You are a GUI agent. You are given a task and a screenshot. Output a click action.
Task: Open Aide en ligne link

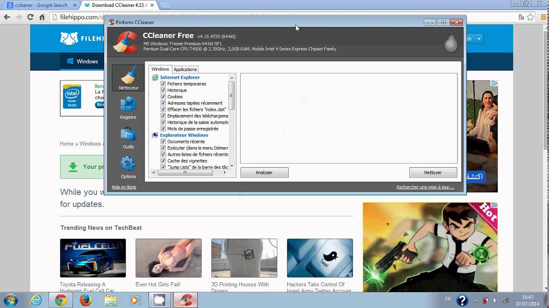124,187
